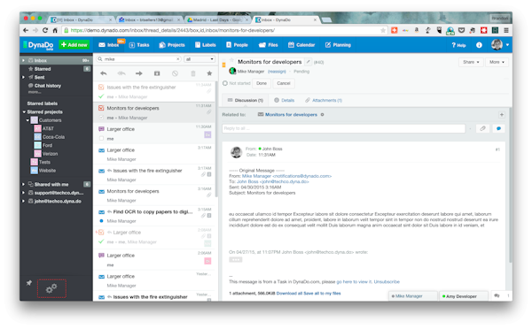Click the forward arrow icon in message toolbar
The image size is (532, 329).
point(139,73)
